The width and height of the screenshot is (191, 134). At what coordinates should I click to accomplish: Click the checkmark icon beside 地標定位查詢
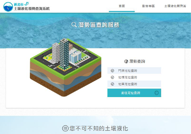[x=113, y=77]
